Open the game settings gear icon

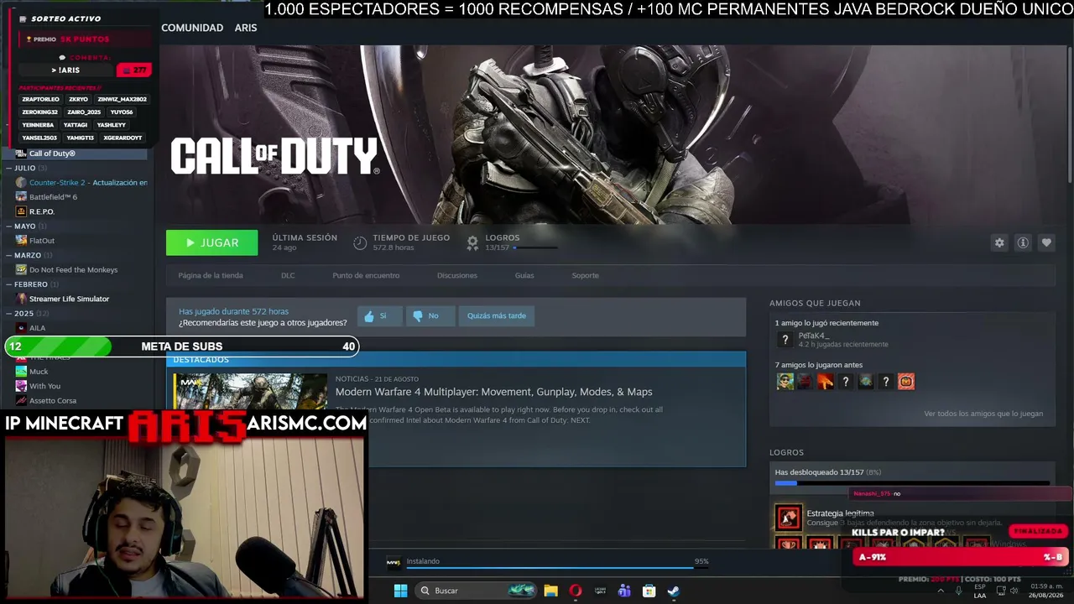coord(999,242)
